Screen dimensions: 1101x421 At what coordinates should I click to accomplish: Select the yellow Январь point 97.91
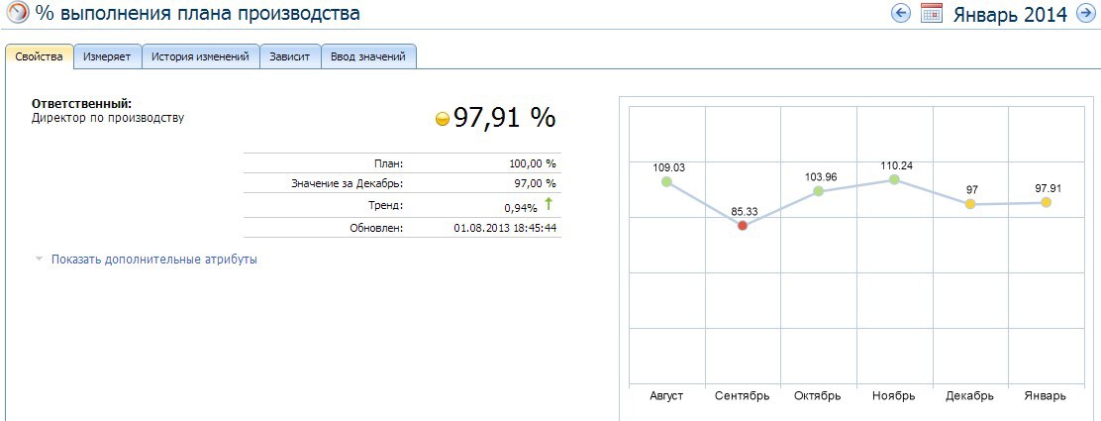tap(1047, 202)
